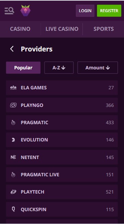
Task: Click the Evolution provider icon
Action: pos(13,140)
